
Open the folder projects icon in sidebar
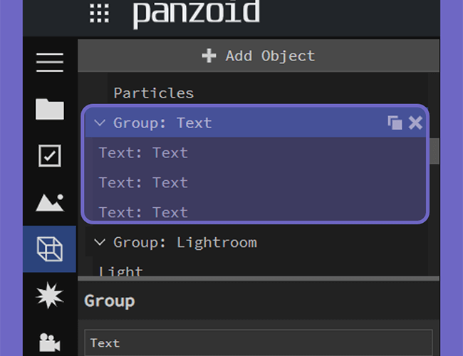point(50,109)
